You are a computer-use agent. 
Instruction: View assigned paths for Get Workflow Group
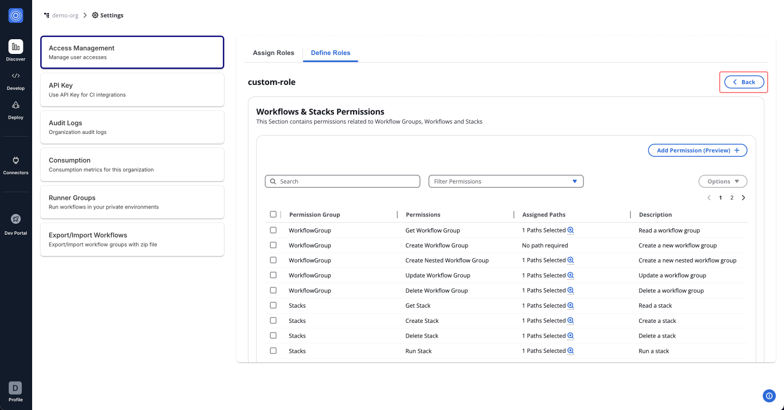(570, 230)
